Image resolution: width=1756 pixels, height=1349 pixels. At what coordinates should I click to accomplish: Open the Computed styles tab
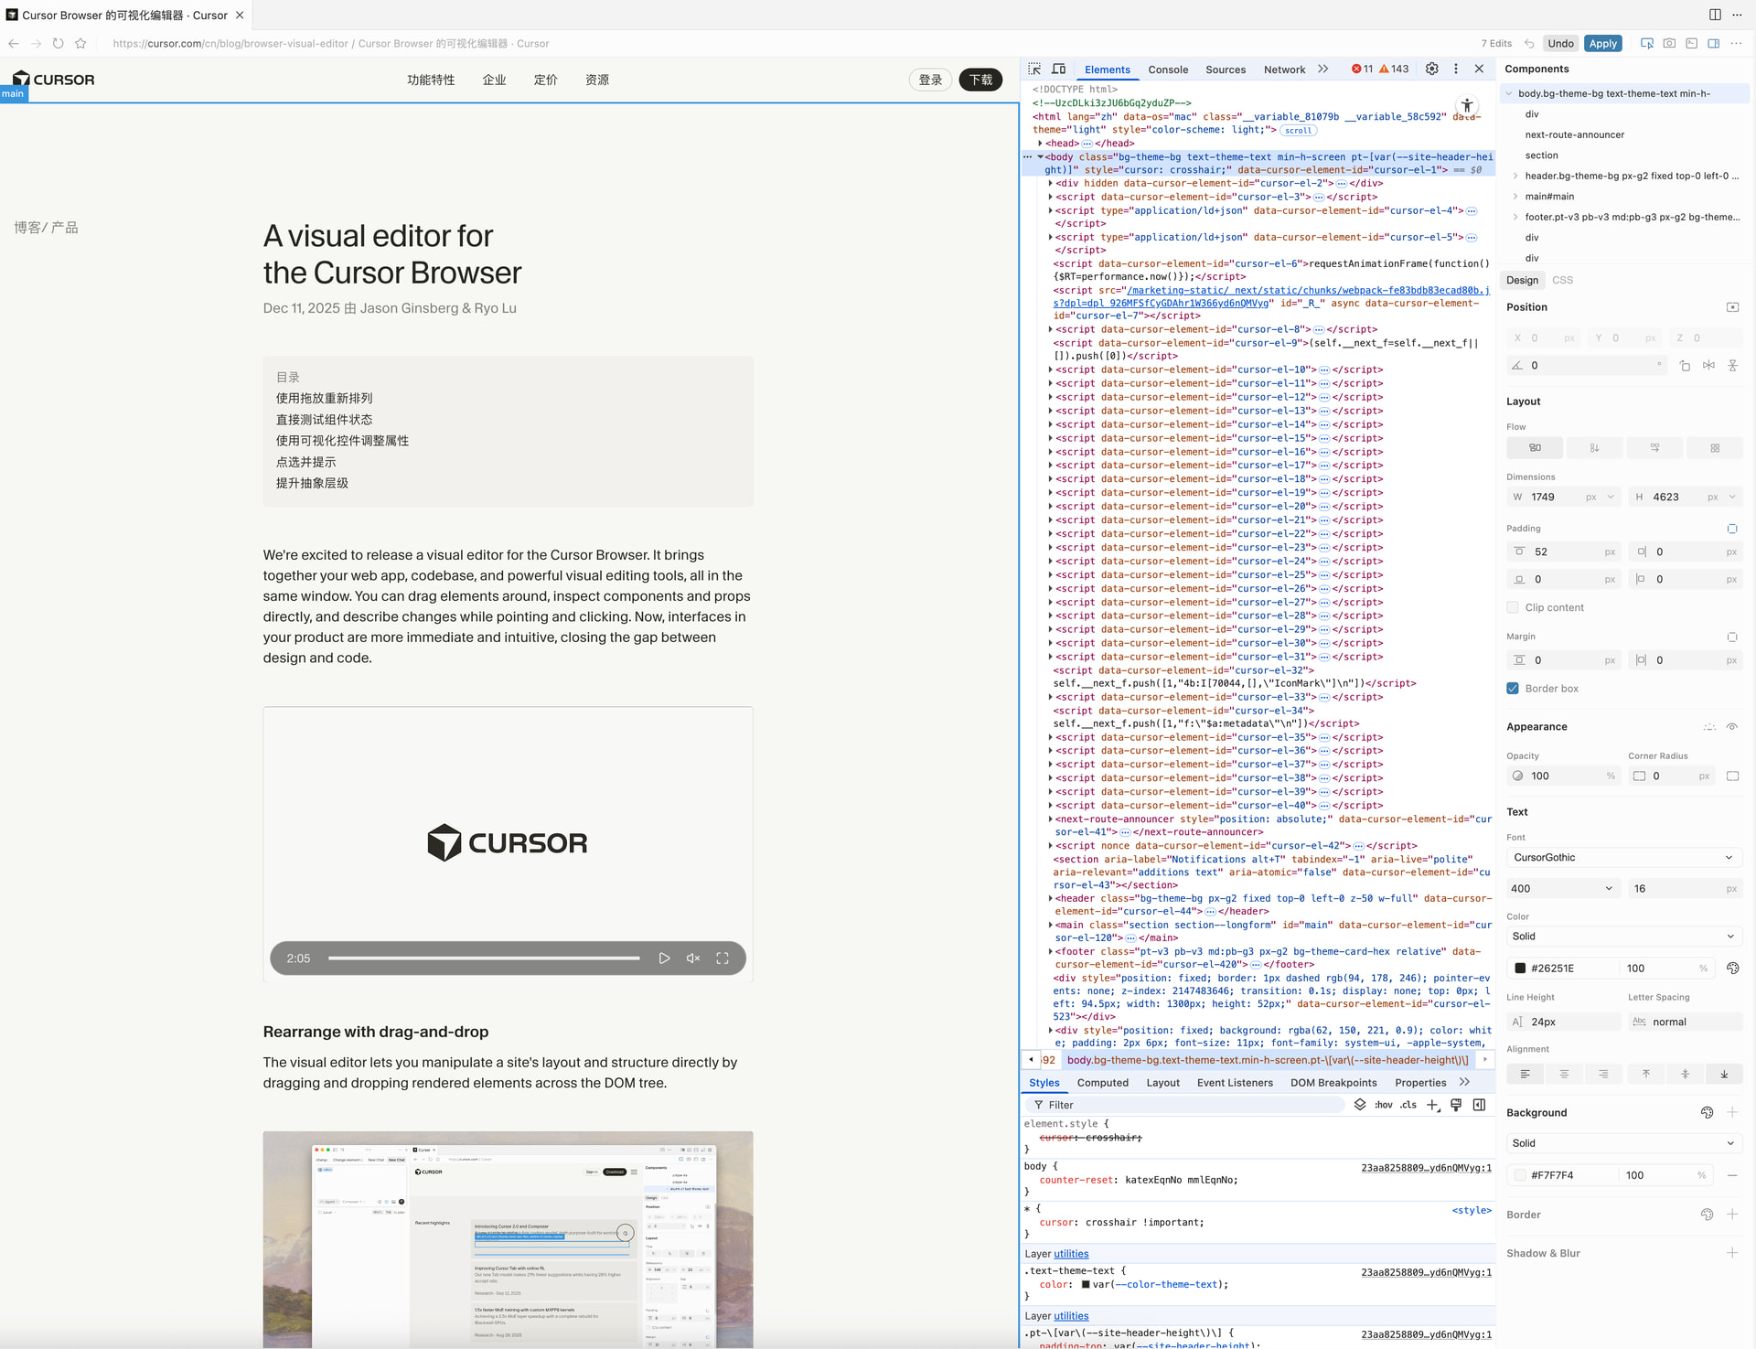(1103, 1083)
